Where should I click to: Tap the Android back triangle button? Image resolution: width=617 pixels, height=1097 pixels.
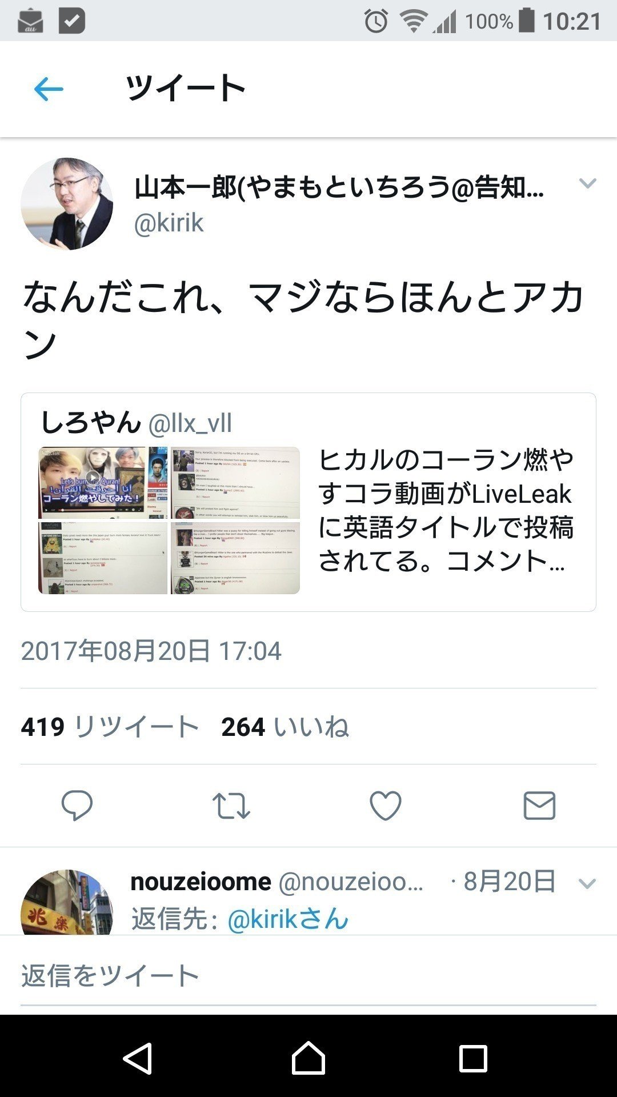point(138,1059)
